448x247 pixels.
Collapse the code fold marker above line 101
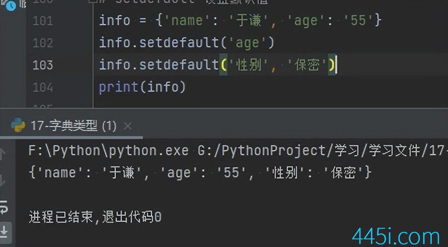click(90, 2)
